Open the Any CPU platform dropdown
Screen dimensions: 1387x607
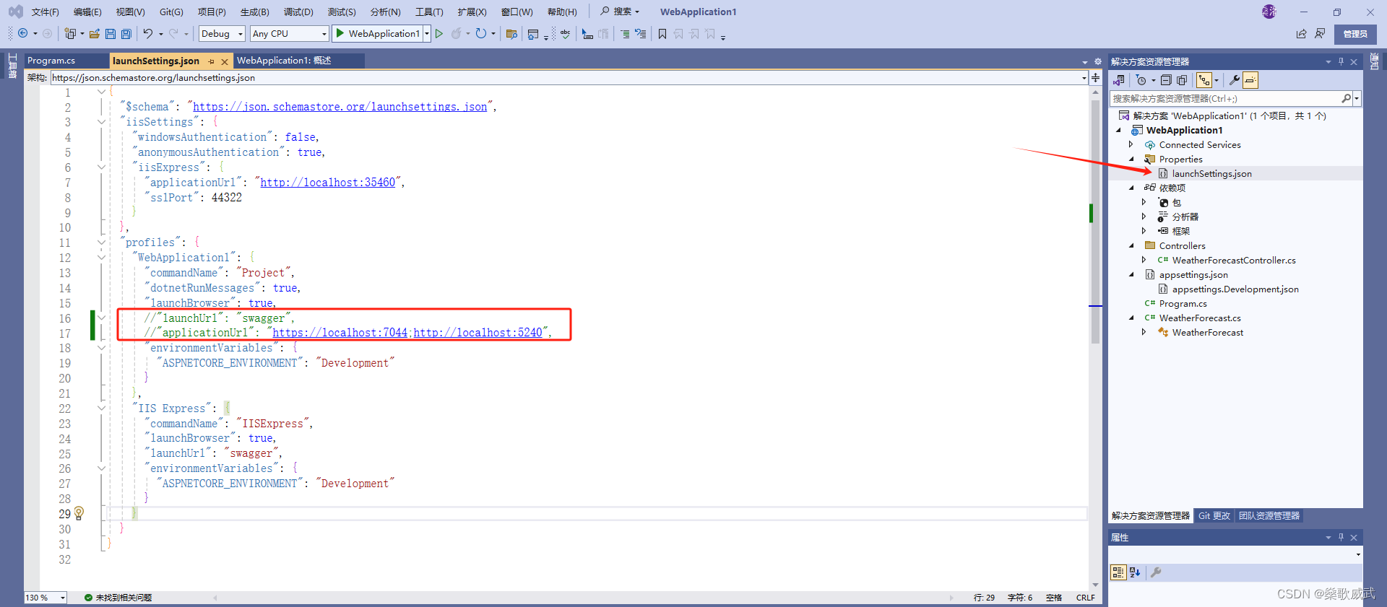[324, 34]
